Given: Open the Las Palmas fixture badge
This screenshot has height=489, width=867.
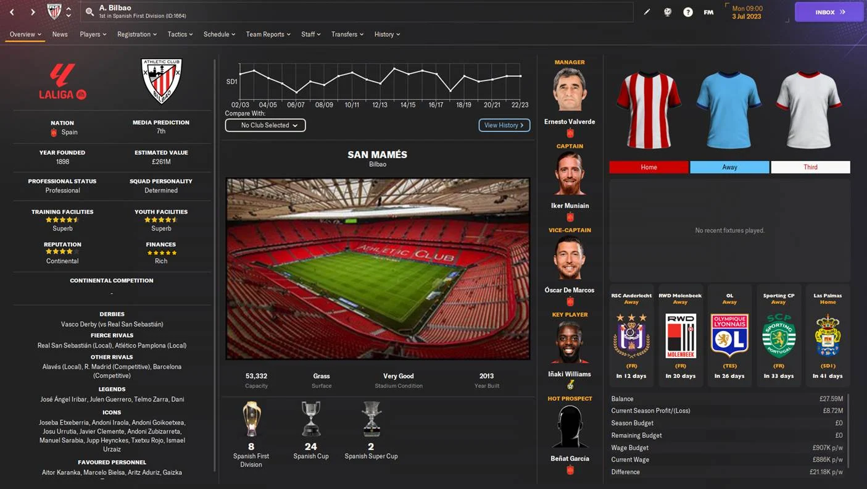Looking at the screenshot, I should tap(828, 335).
